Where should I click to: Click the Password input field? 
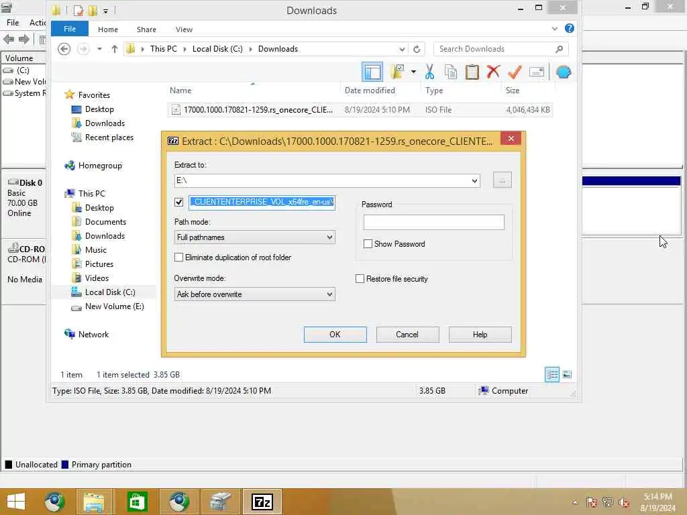pos(434,222)
